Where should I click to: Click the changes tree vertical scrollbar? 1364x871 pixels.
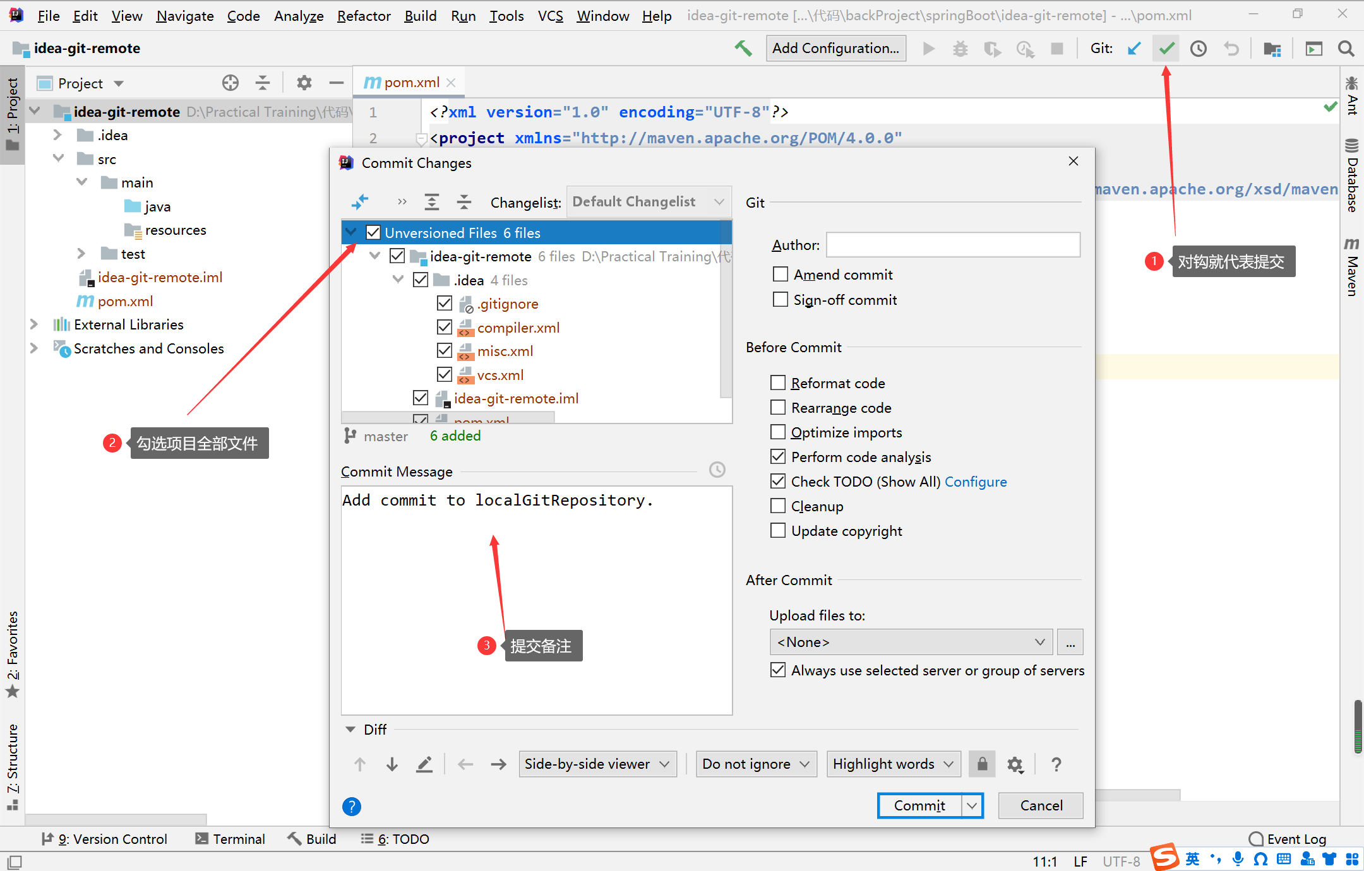pos(726,309)
